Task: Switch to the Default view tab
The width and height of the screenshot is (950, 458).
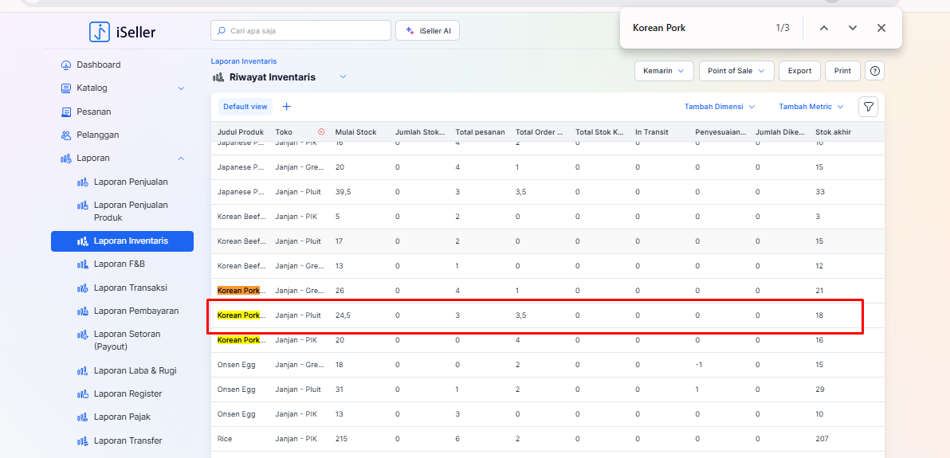Action: 245,107
